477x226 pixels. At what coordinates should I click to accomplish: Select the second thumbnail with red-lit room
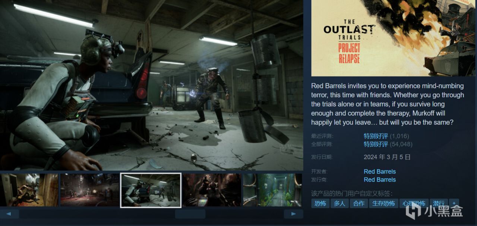pos(90,190)
